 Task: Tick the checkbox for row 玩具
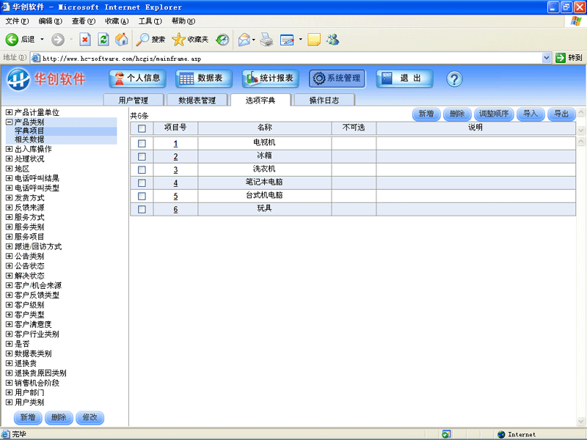click(x=141, y=209)
